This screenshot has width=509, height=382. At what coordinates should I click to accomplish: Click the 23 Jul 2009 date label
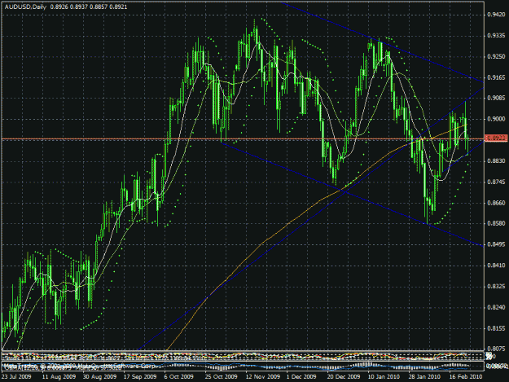coord(16,376)
